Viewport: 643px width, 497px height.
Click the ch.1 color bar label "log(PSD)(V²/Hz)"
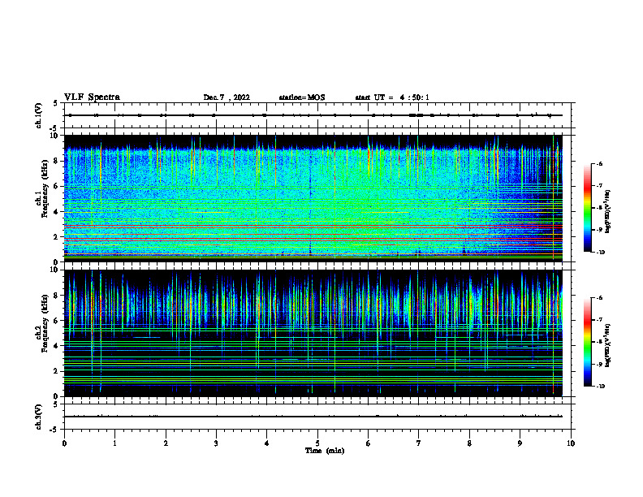(x=607, y=212)
